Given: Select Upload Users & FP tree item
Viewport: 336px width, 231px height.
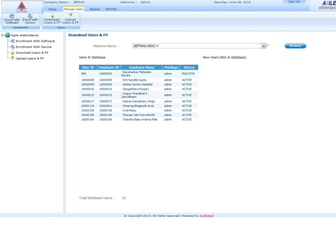Looking at the screenshot, I should point(30,58).
